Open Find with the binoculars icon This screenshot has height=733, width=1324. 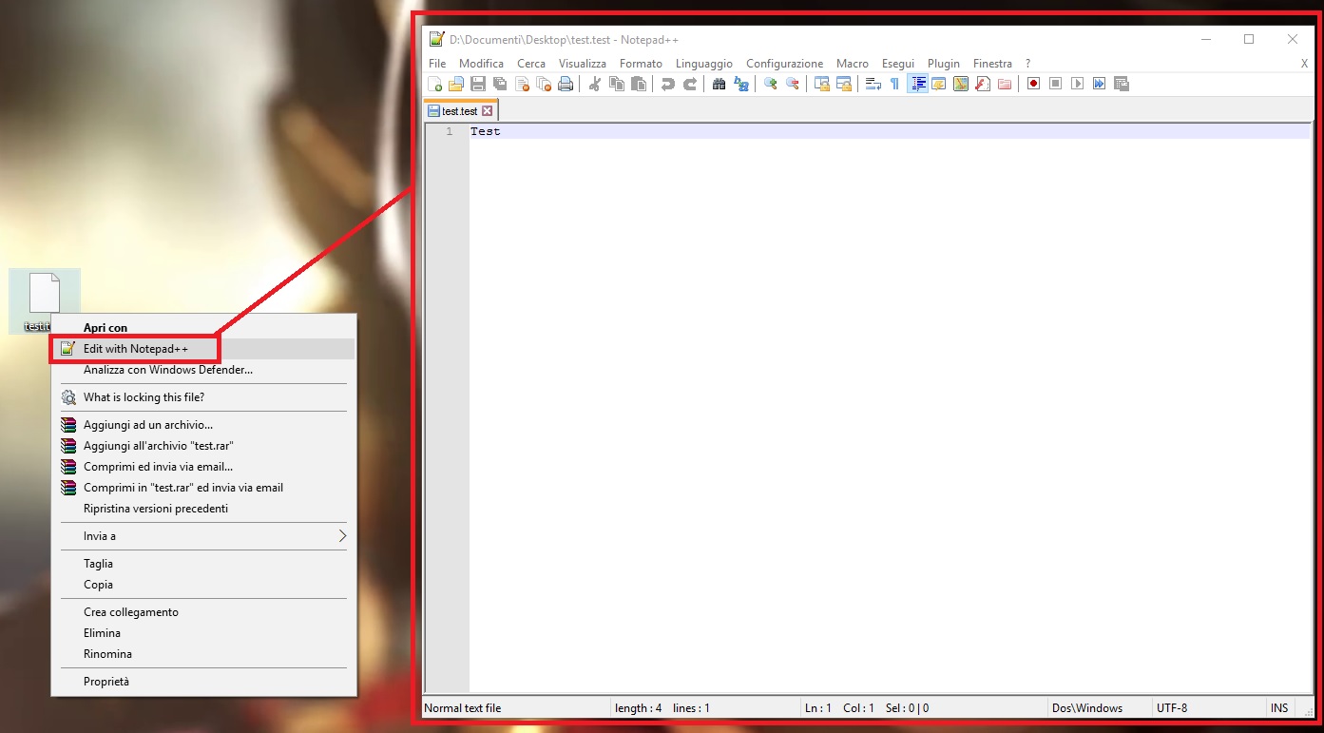719,84
